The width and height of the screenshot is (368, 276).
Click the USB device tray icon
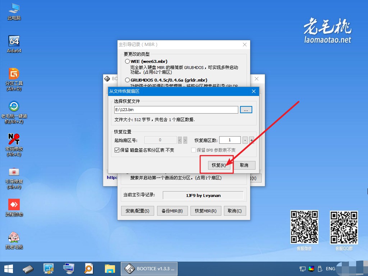pyautogui.click(x=319, y=269)
